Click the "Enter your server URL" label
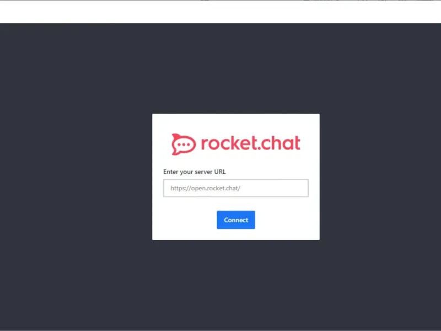 pyautogui.click(x=195, y=172)
